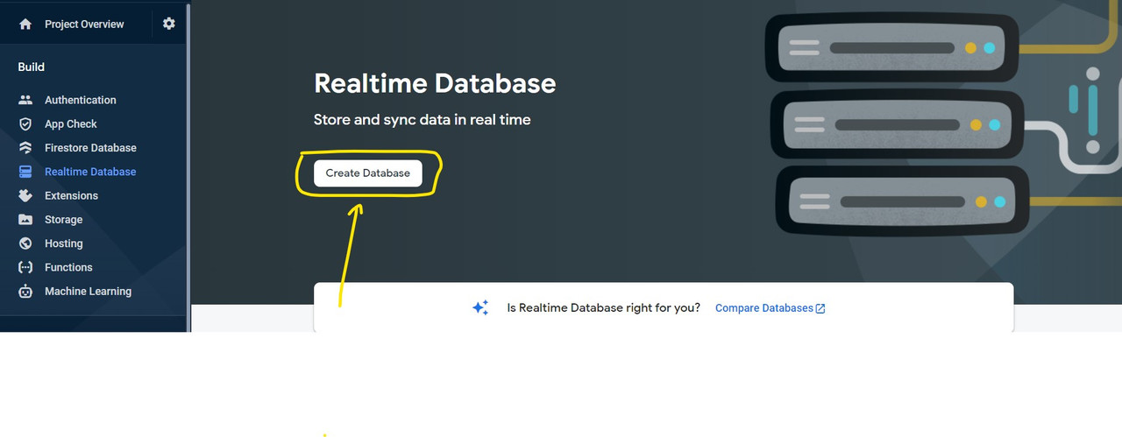Open Machine Learning section
Image resolution: width=1122 pixels, height=437 pixels.
(88, 292)
